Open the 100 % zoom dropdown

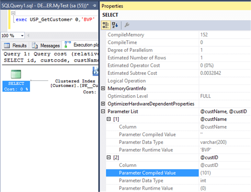tap(22, 36)
